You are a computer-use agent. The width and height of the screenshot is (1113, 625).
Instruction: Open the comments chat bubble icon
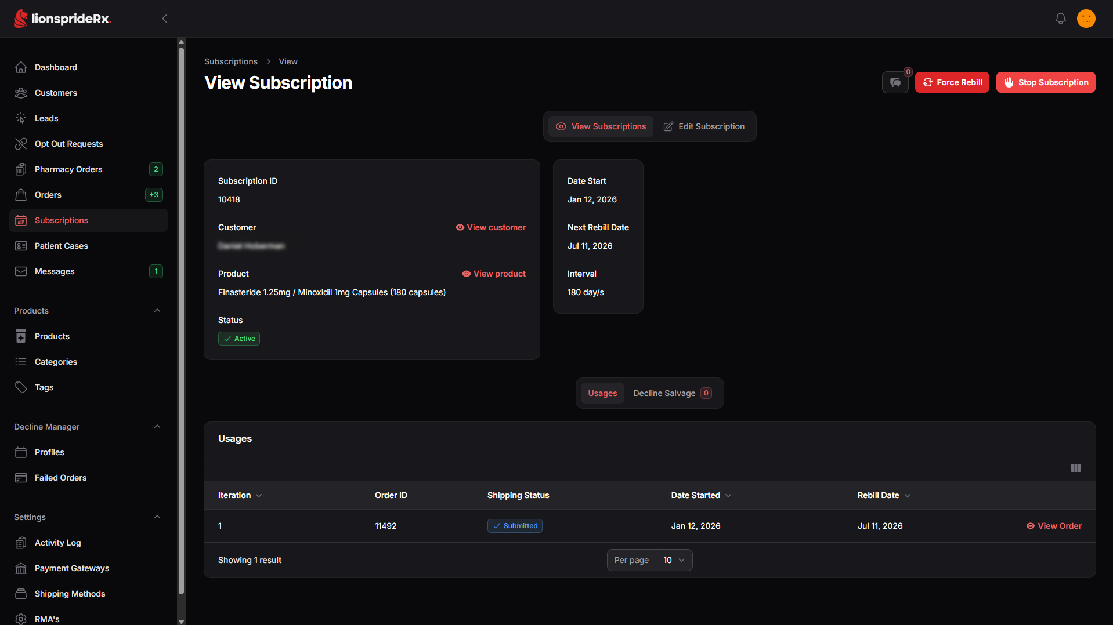[x=895, y=82]
